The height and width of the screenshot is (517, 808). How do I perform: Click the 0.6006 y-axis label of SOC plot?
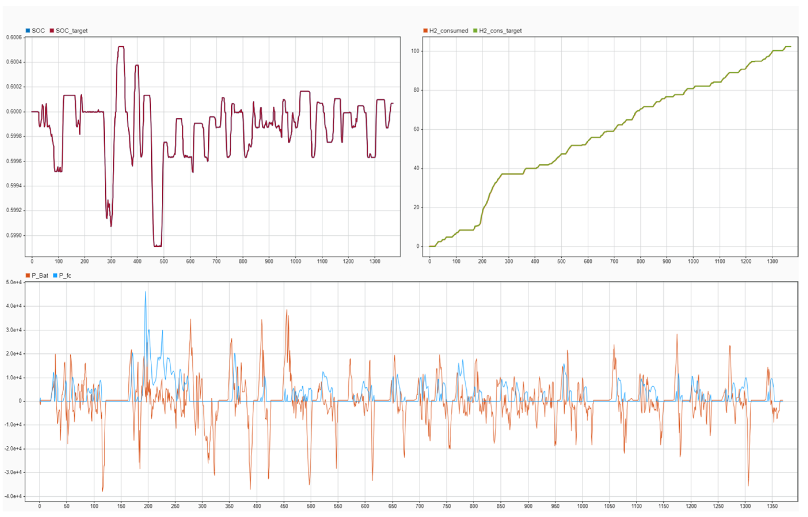pos(14,37)
